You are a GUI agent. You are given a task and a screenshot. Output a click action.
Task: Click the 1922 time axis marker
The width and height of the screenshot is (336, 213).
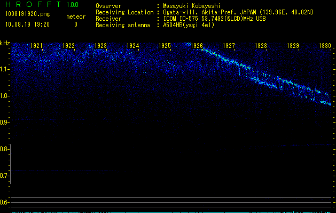[68, 46]
